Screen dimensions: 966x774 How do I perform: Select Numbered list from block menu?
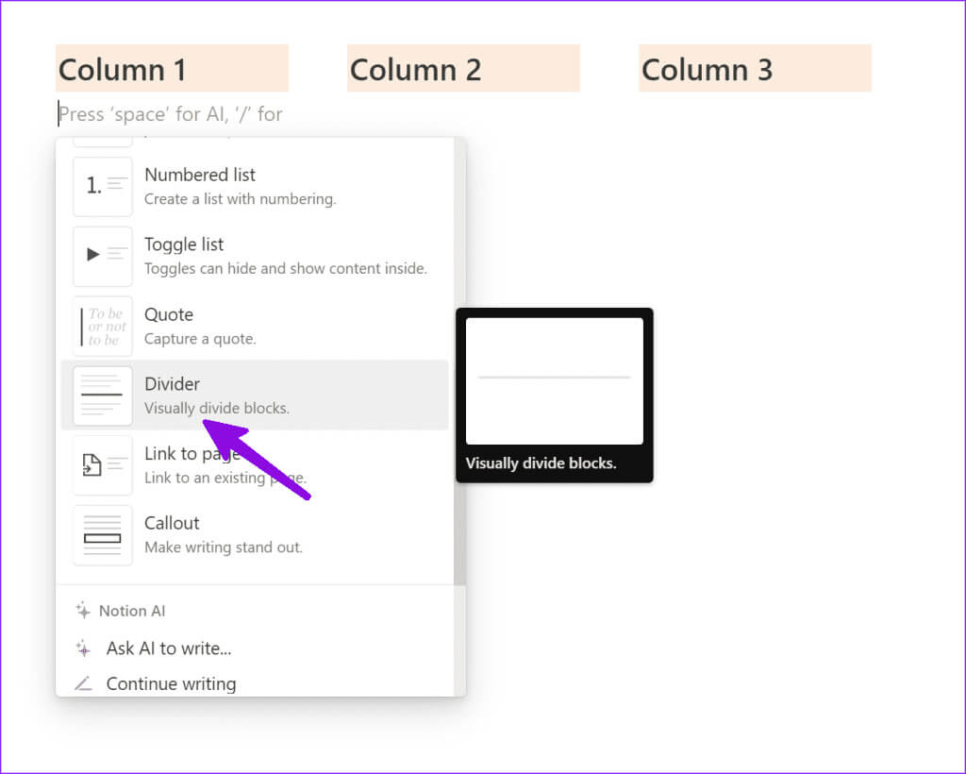[x=255, y=186]
